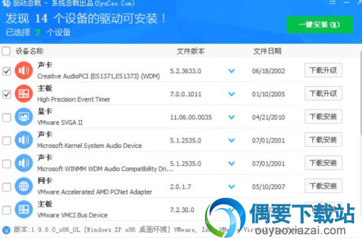Click the High Precision Event Timer motherboard icon
Image resolution: width=362 pixels, height=238 pixels.
click(x=24, y=94)
